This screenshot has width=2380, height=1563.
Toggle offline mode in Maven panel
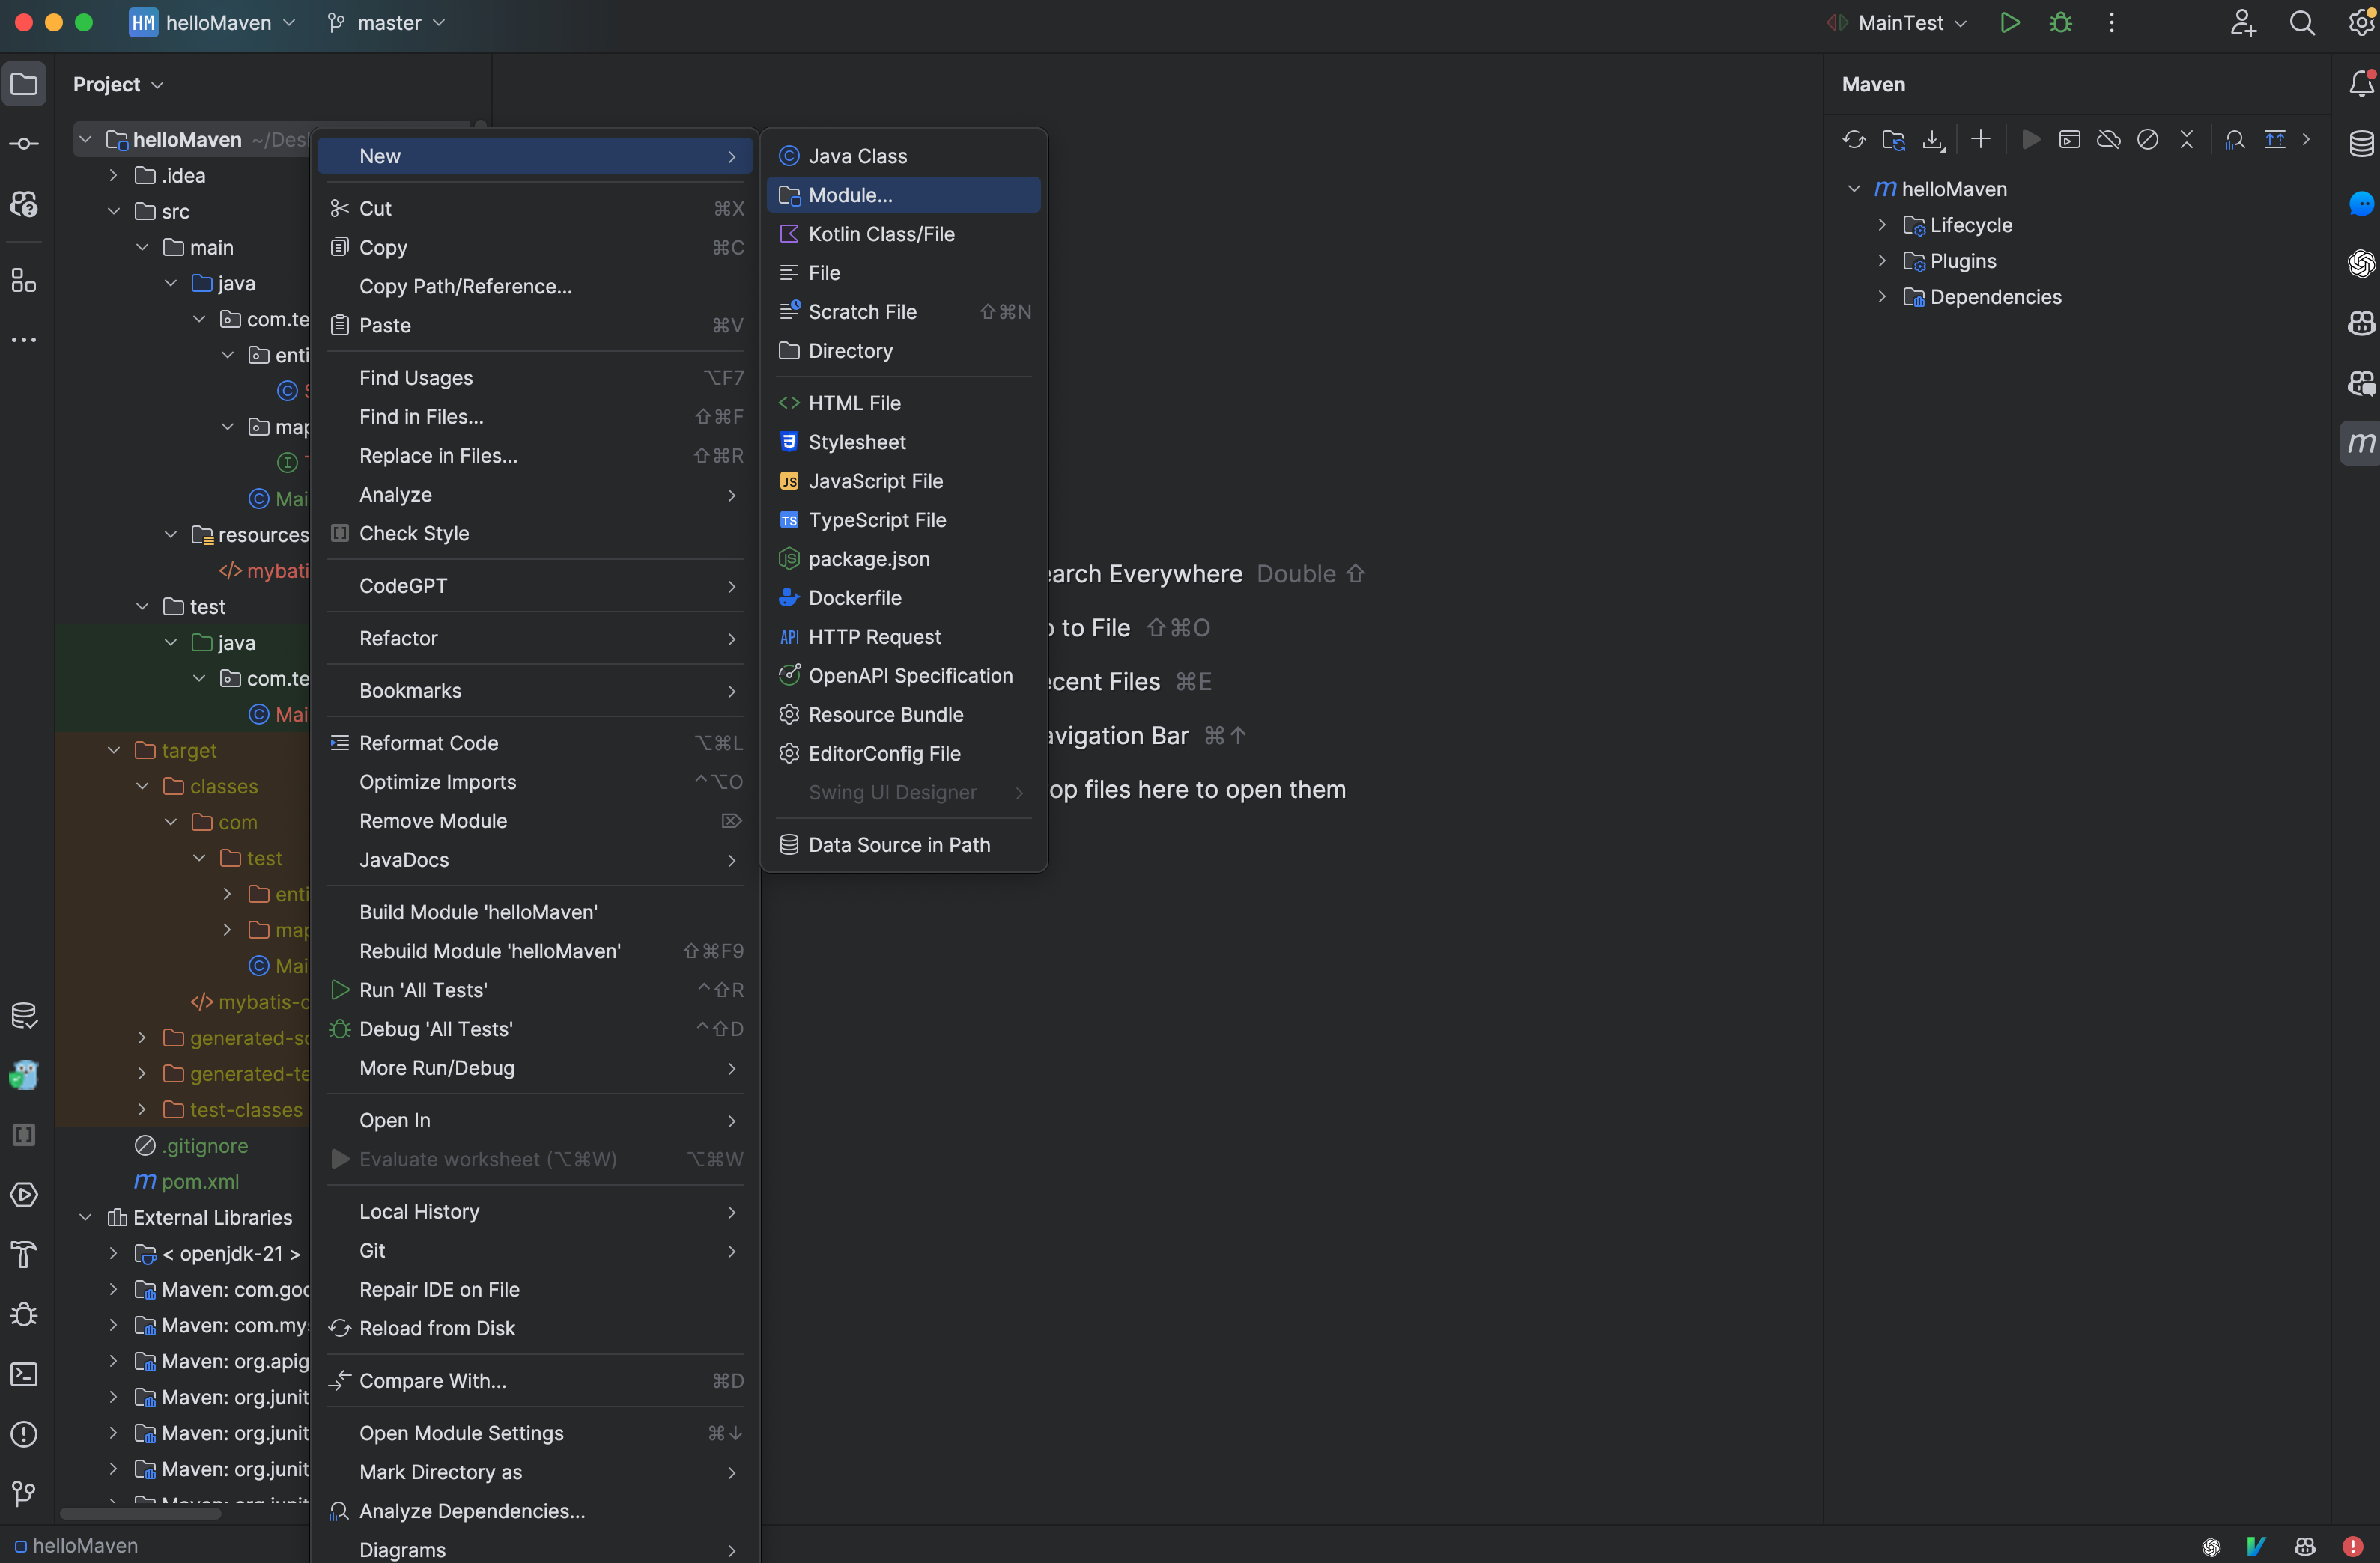(x=2108, y=140)
